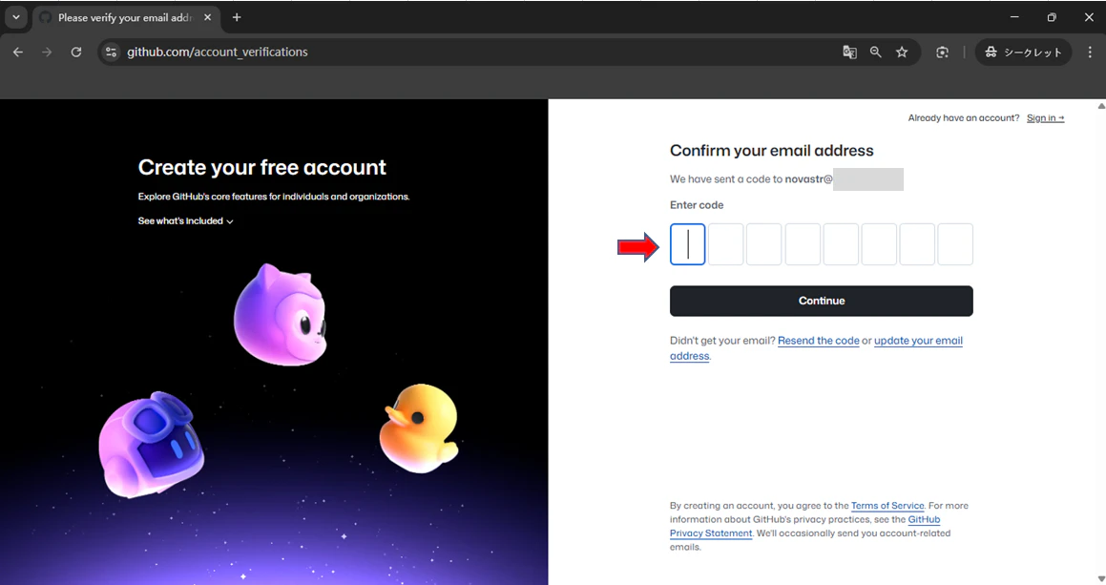Focus the sixth code digit box

[879, 244]
